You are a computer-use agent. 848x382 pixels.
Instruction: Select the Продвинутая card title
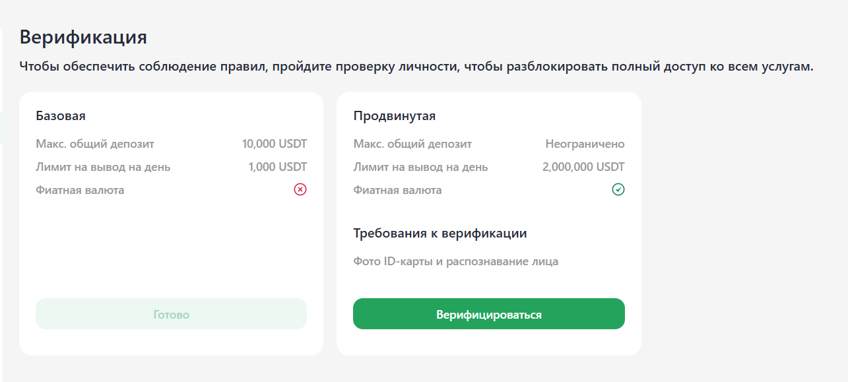[395, 116]
